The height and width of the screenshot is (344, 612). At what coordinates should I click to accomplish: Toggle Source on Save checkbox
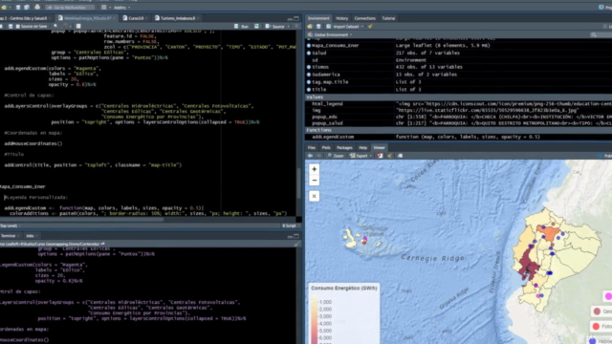coord(18,26)
